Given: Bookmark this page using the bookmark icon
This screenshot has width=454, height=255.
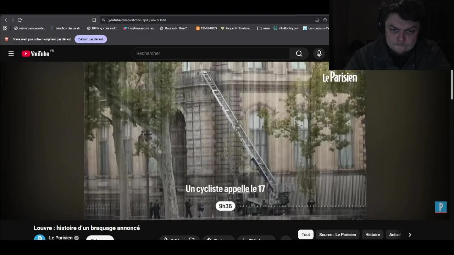Looking at the screenshot, I should [94, 20].
